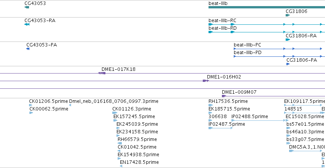Select the beat-IIIb gene label
This screenshot has height=168, width=325.
pyautogui.click(x=218, y=3)
